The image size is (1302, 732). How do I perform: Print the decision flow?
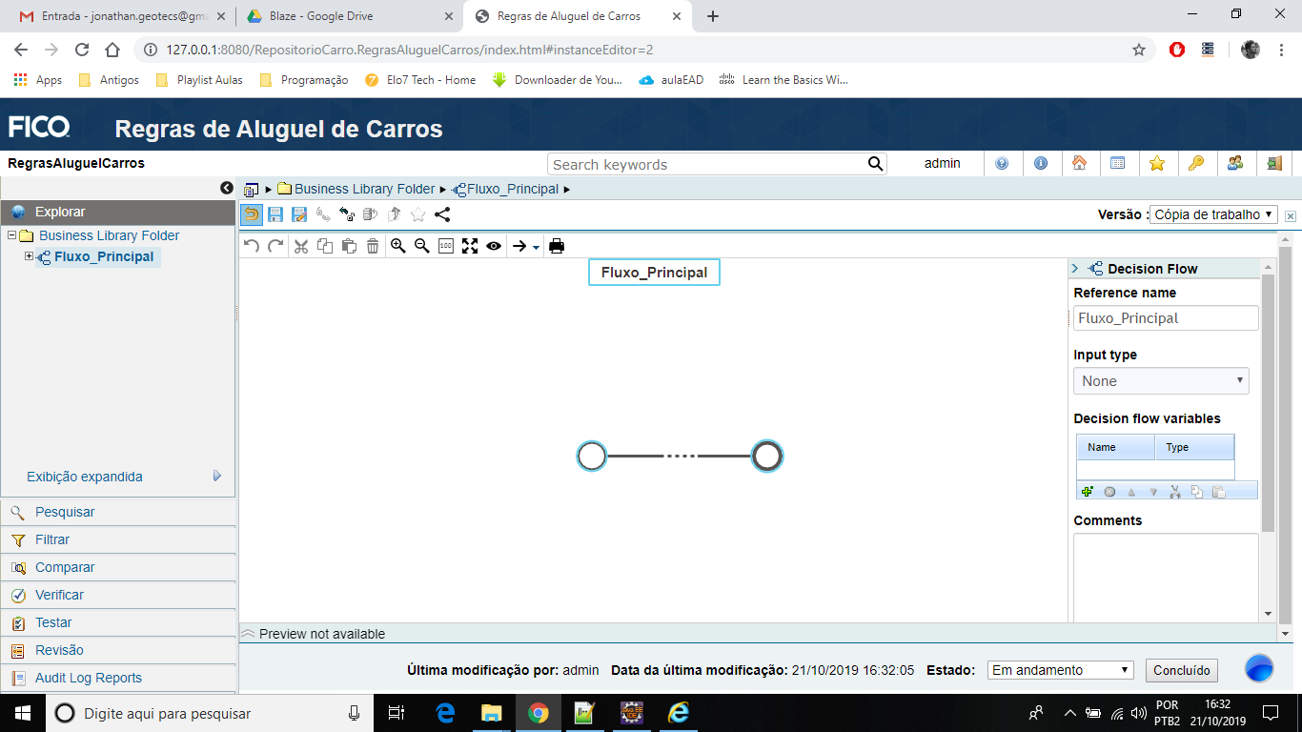[x=557, y=245]
